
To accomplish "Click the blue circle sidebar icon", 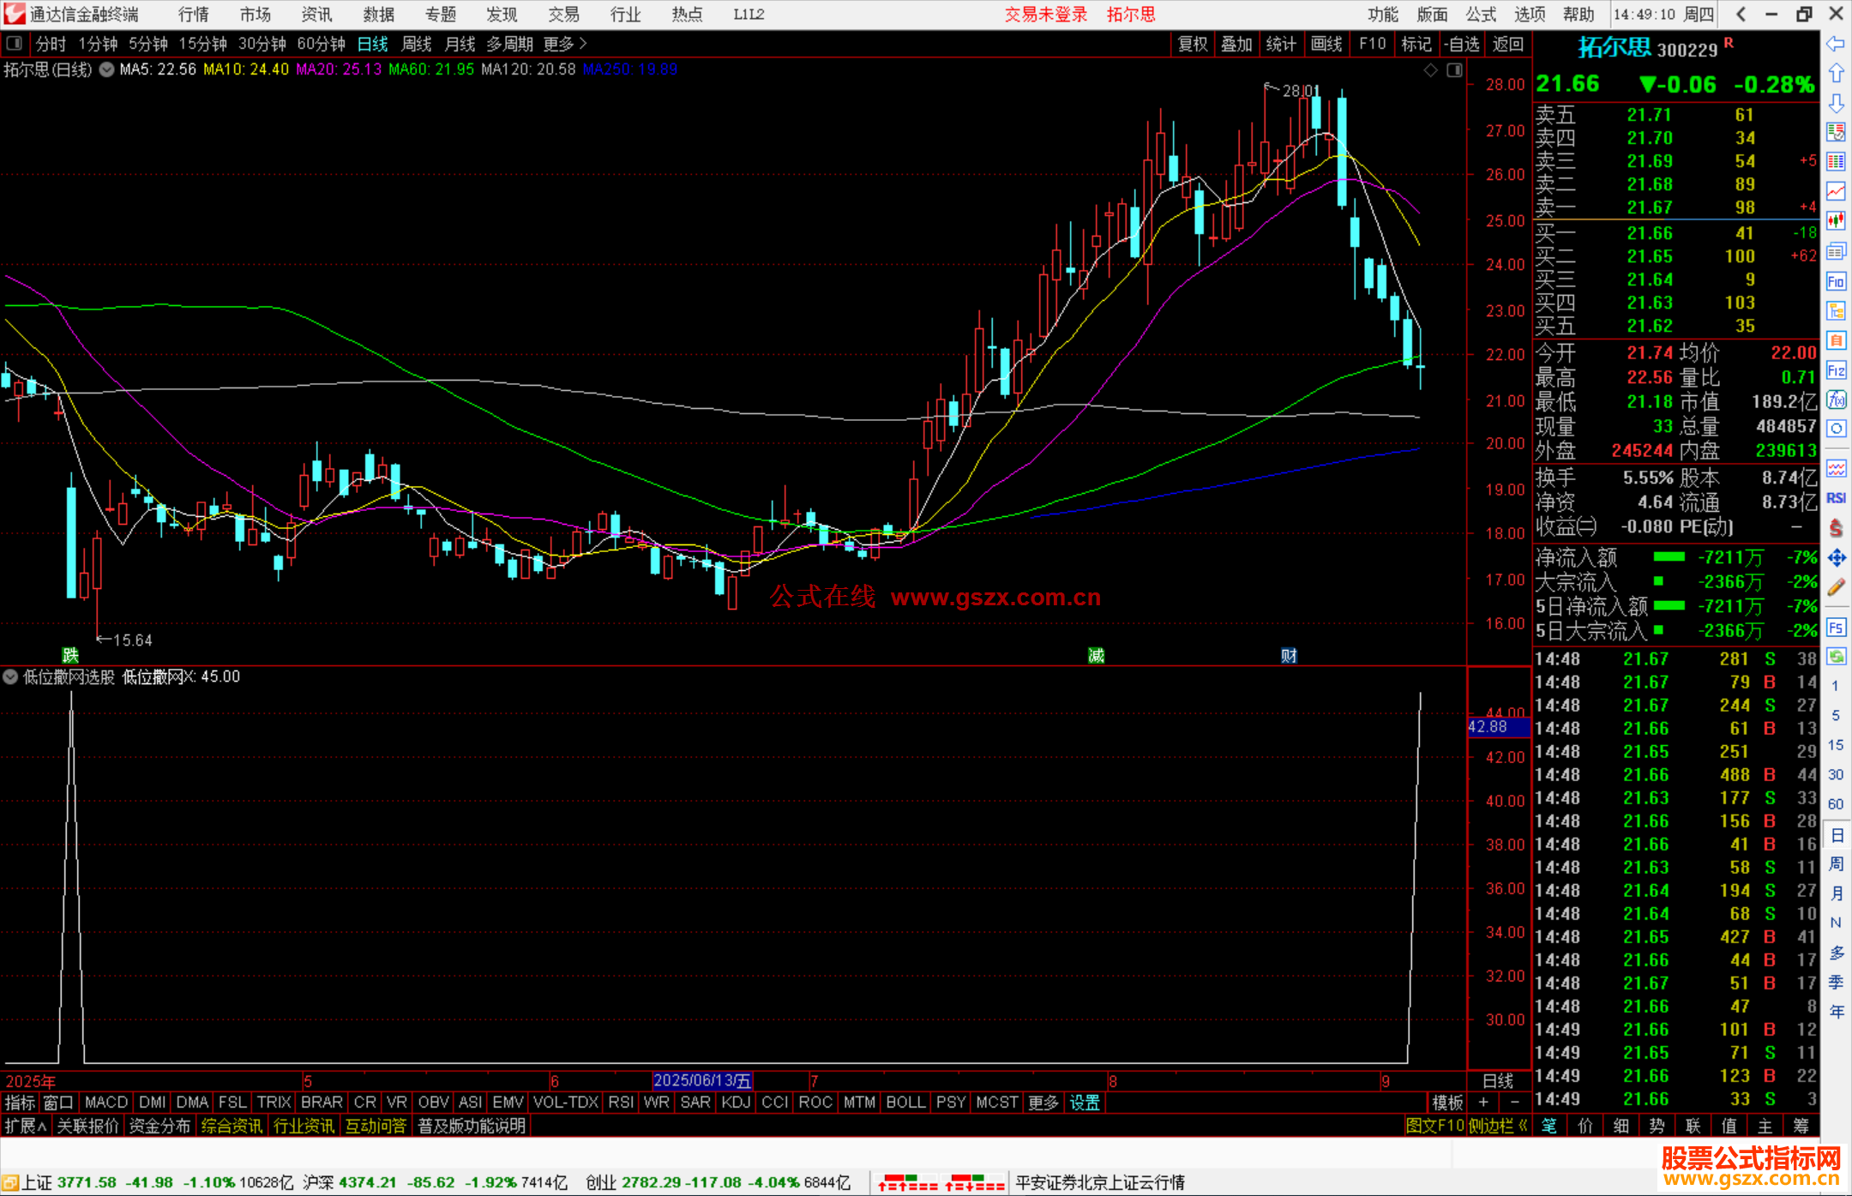I will point(1836,429).
